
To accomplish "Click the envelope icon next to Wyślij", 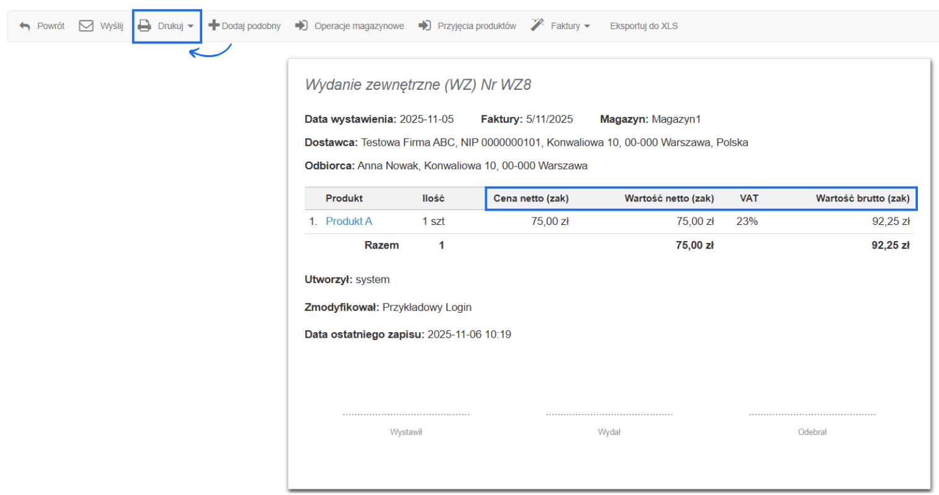I will (86, 25).
